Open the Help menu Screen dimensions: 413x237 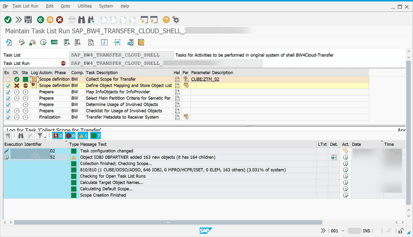[x=125, y=6]
